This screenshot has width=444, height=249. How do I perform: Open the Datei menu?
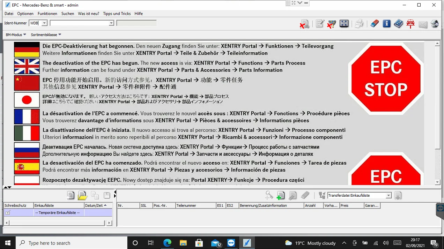pos(9,14)
